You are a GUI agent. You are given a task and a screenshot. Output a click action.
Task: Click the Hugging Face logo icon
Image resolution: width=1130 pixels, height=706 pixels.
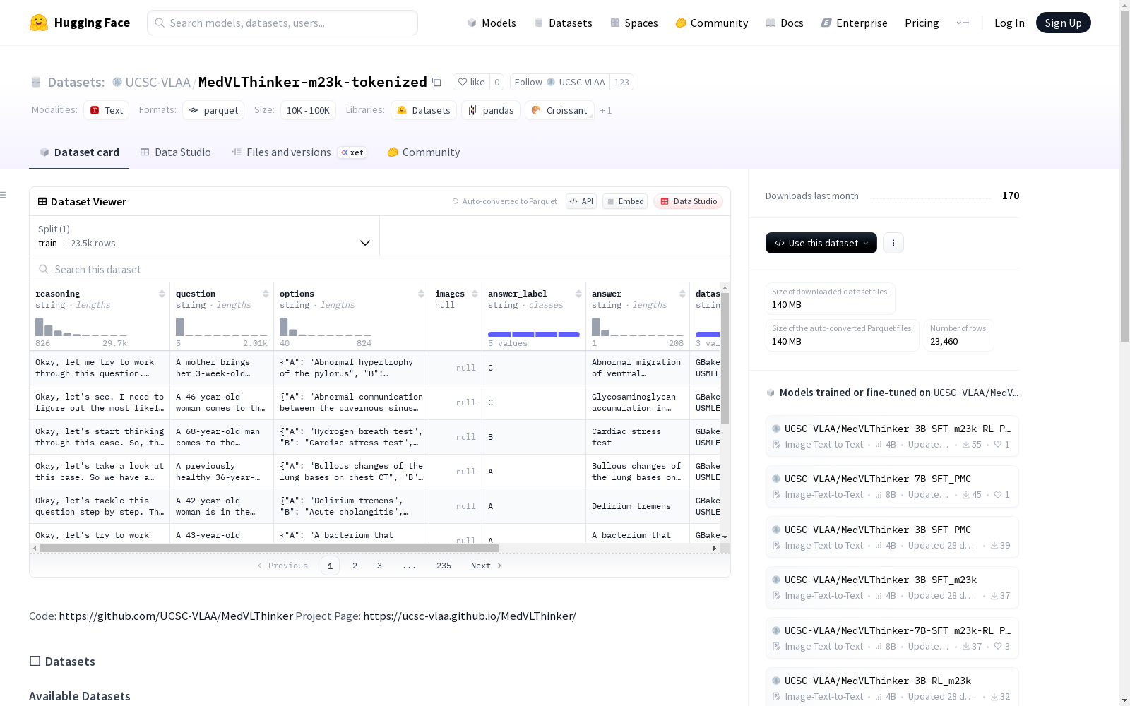pyautogui.click(x=39, y=23)
